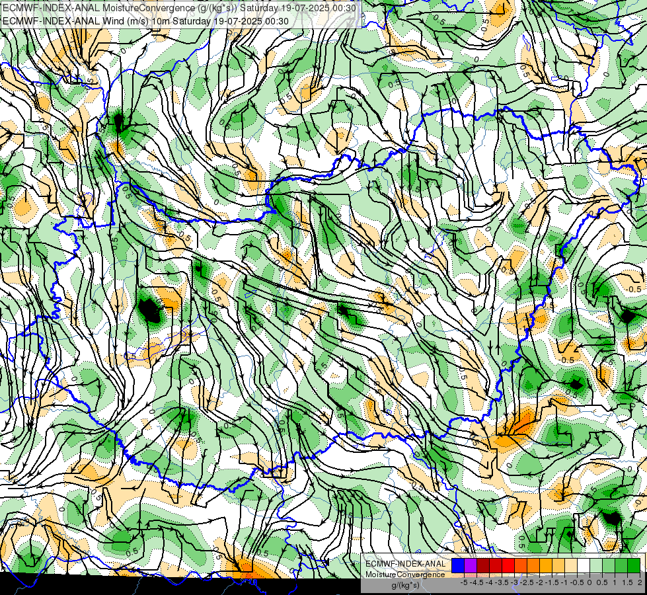Select the dark maroon legend swatch
Viewport: 647px width, 595px height.
tap(483, 566)
